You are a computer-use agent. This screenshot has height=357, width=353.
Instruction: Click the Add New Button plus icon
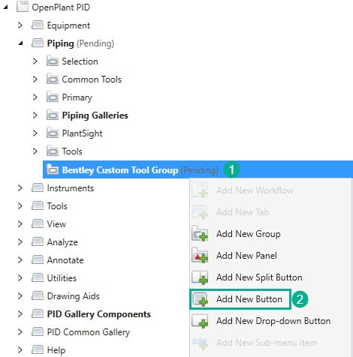tap(200, 299)
